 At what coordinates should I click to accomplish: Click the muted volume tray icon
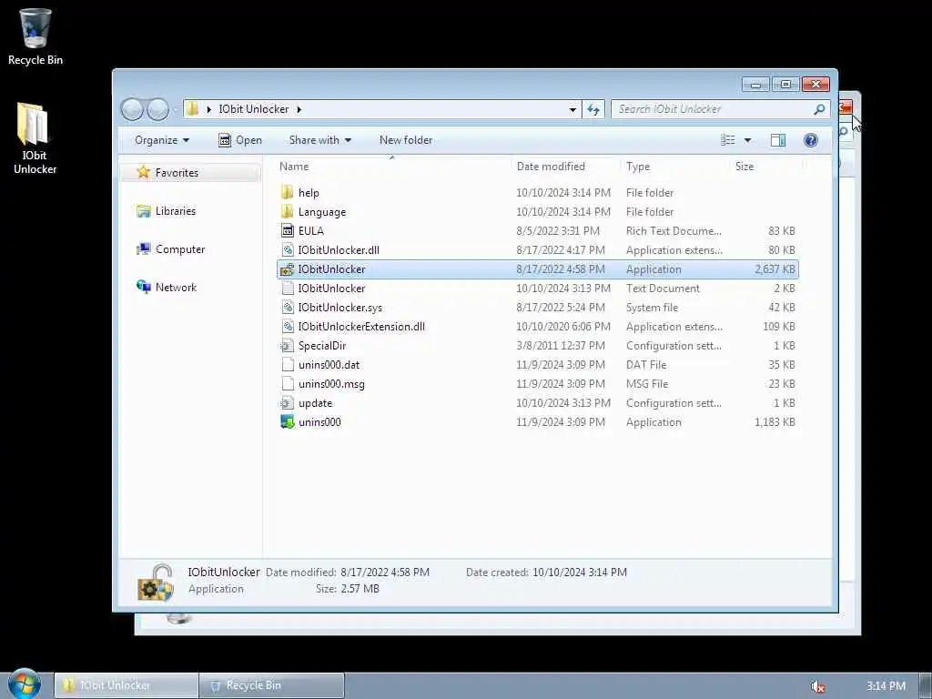[818, 686]
